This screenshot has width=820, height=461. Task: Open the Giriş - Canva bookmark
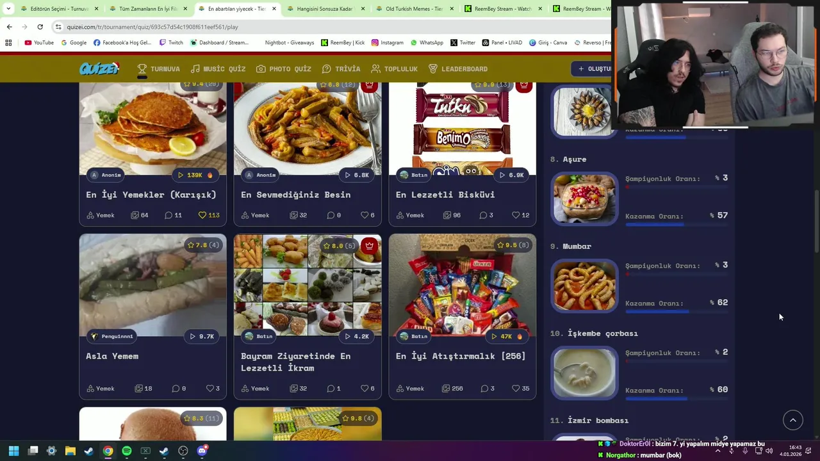coord(548,42)
